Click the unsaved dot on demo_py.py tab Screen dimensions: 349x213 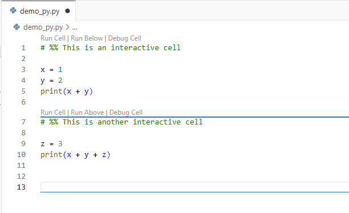[x=67, y=11]
